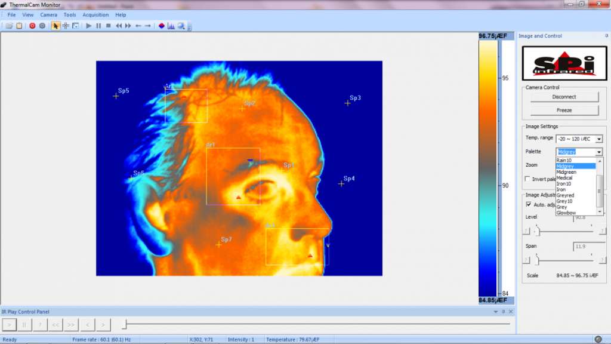The width and height of the screenshot is (611, 344).
Task: Open the histogram graph tool
Action: [171, 26]
